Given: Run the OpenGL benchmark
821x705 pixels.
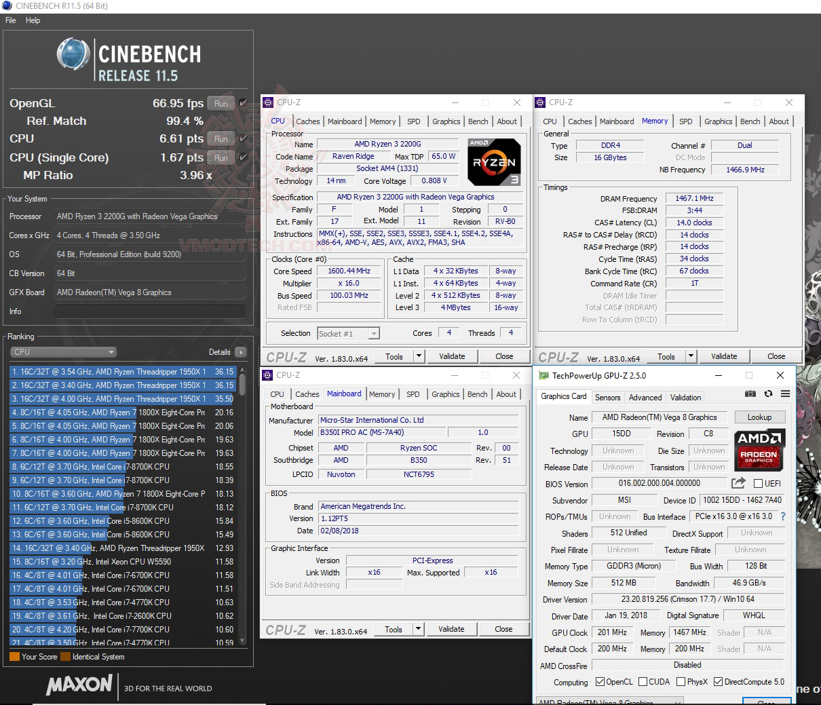Looking at the screenshot, I should pyautogui.click(x=221, y=103).
